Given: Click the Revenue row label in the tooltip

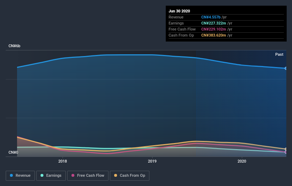Looking at the screenshot, I should click(176, 17).
